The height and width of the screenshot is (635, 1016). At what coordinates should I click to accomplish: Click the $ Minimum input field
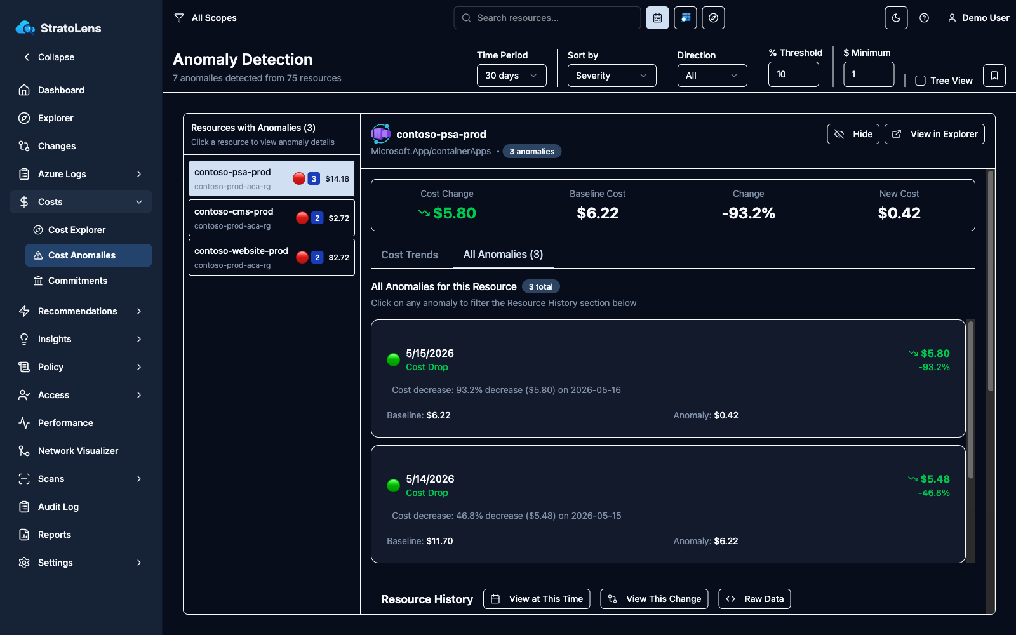tap(869, 74)
